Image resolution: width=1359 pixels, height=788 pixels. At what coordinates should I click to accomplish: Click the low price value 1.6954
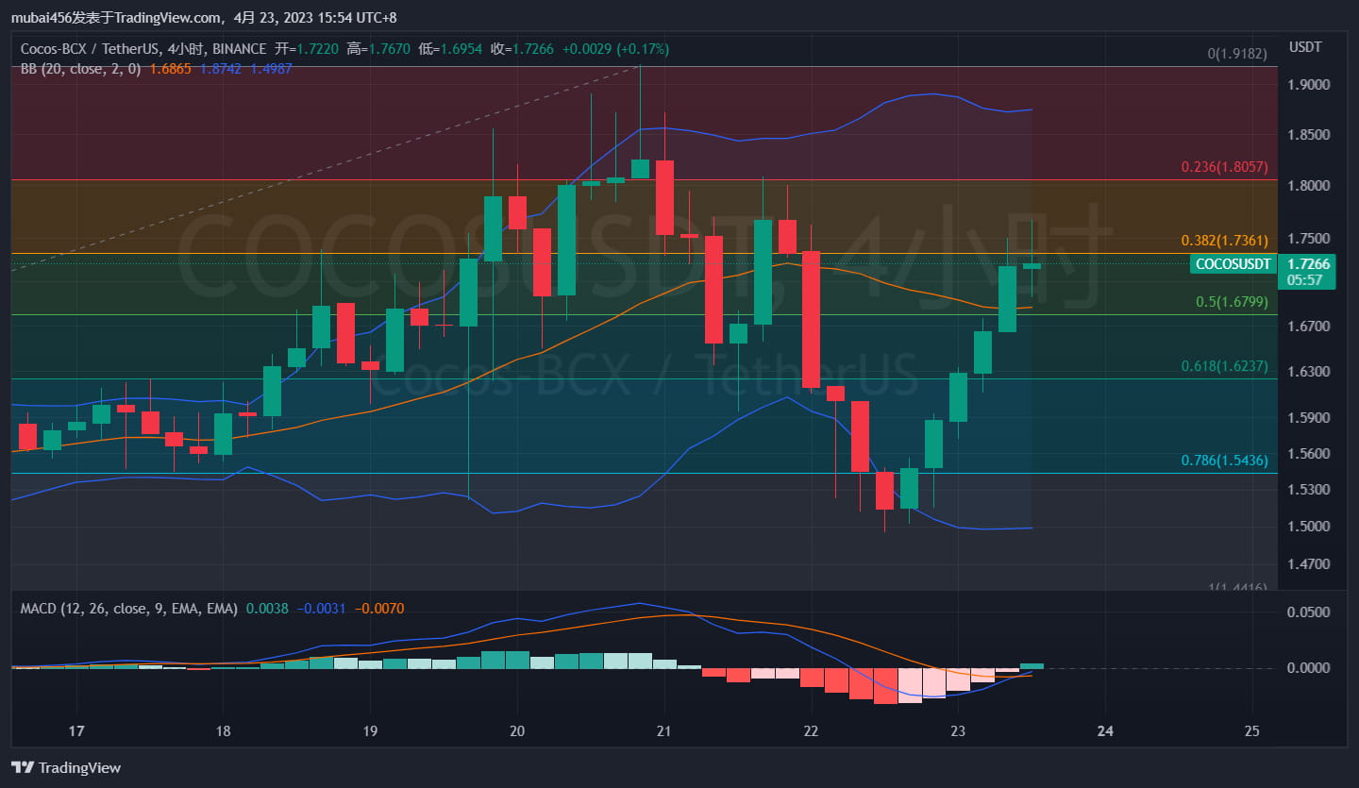click(460, 47)
